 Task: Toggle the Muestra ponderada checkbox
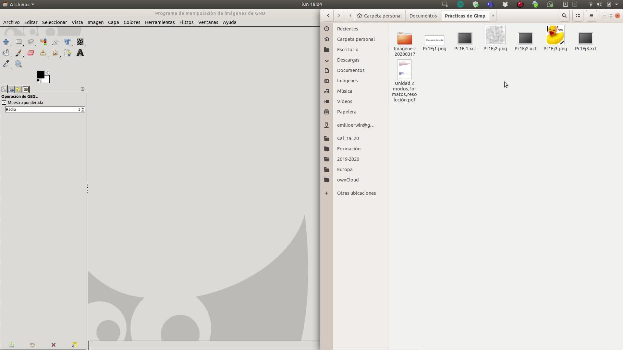point(4,103)
